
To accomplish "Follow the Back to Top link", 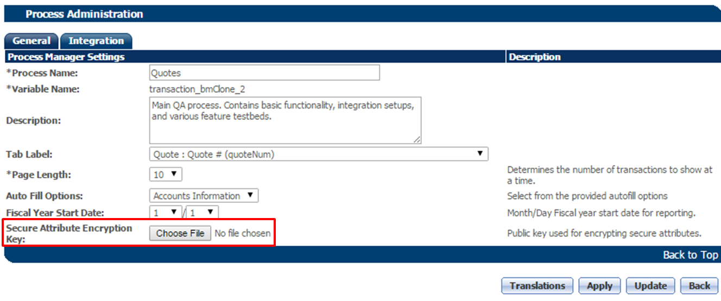I will click(690, 255).
